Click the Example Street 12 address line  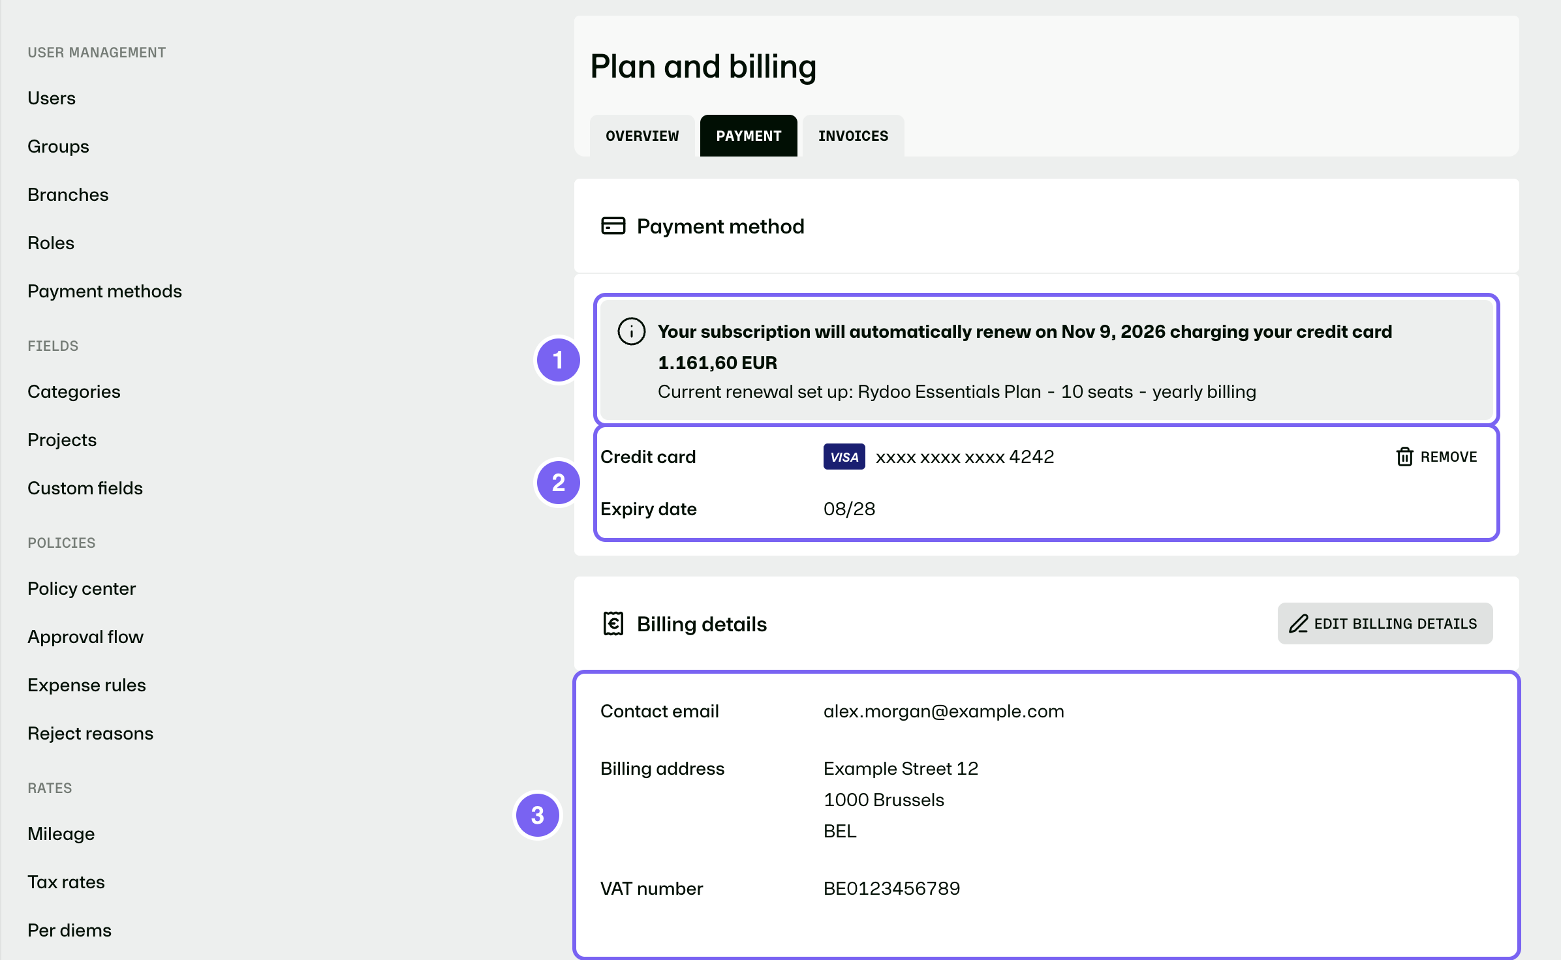point(901,768)
